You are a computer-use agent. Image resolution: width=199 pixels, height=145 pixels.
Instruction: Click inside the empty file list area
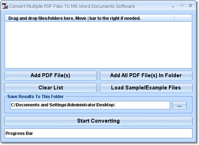(x=98, y=45)
